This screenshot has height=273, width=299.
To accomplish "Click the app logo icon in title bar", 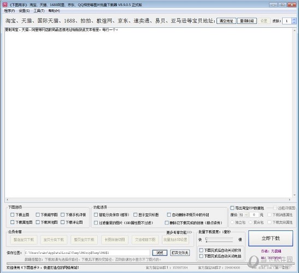I will (x=5, y=4).
